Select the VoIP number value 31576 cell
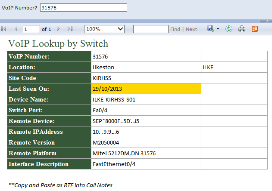This screenshot has height=191, width=272. coord(146,56)
